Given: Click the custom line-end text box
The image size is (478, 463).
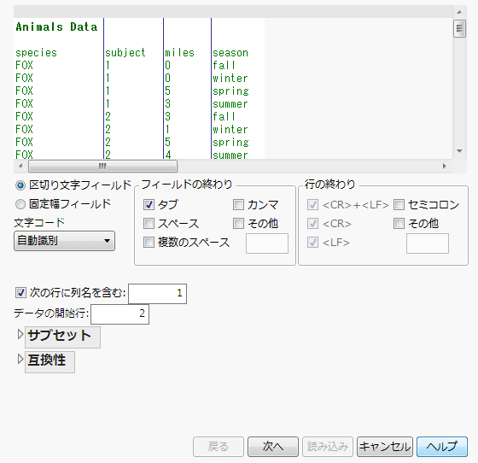Looking at the screenshot, I should tap(428, 243).
